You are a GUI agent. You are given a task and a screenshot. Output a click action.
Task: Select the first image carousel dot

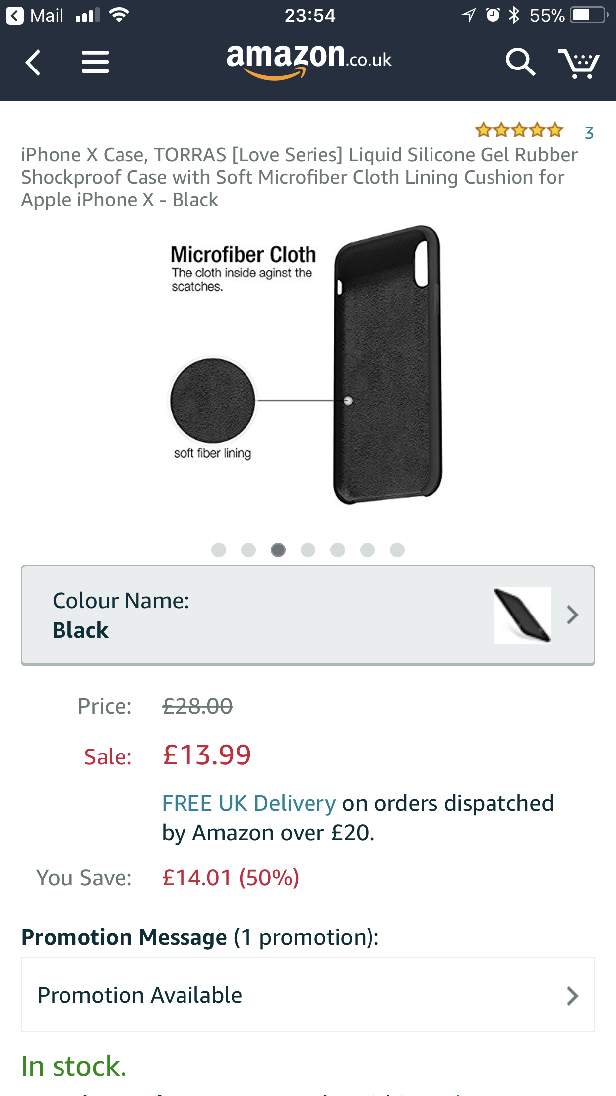click(219, 550)
